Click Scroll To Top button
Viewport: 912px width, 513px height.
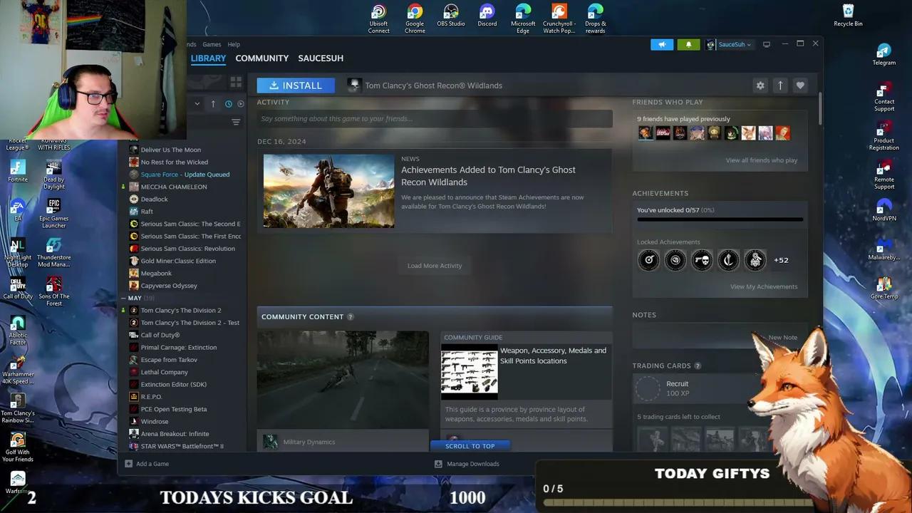pos(470,446)
